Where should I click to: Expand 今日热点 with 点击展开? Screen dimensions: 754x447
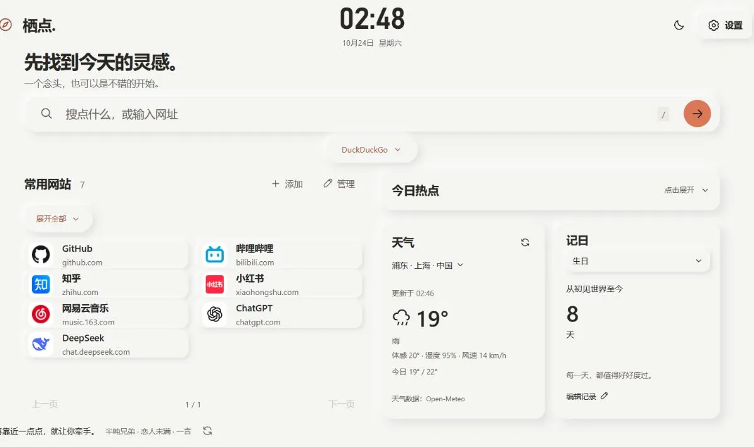click(x=686, y=190)
